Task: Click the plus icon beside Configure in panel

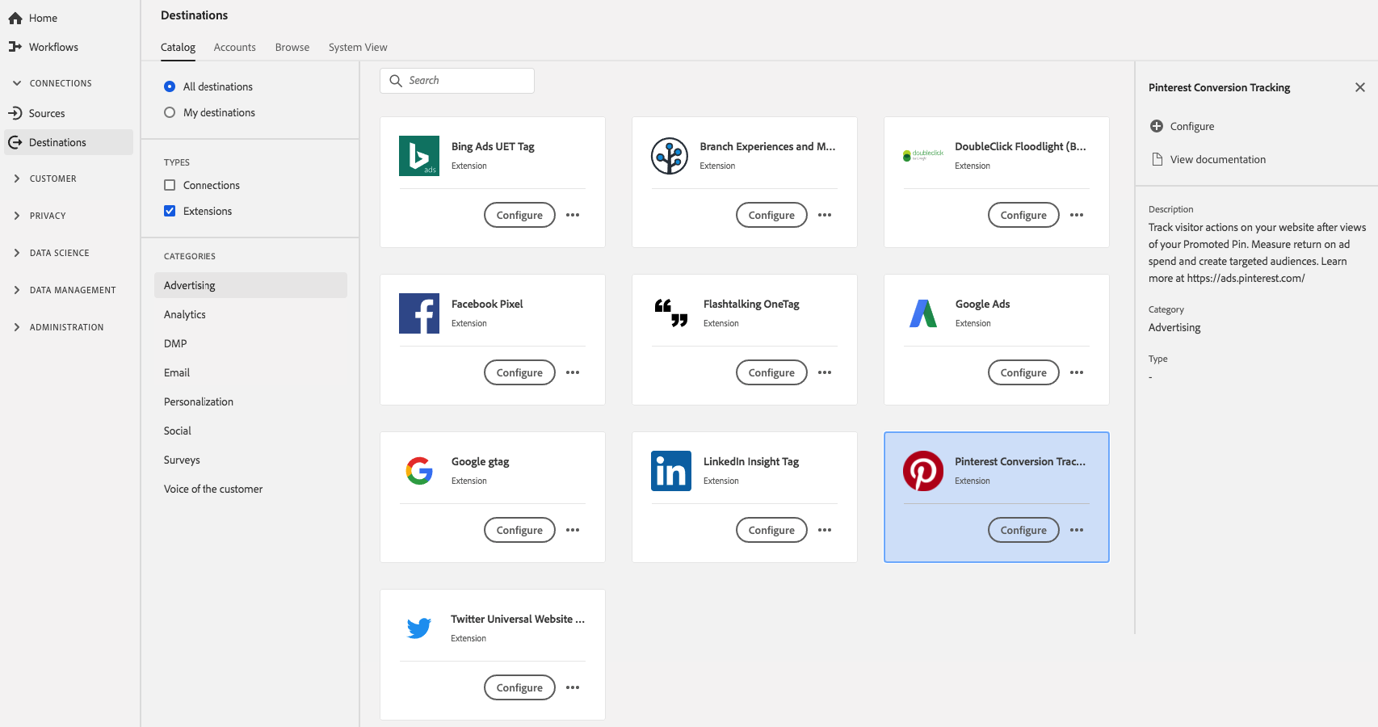Action: pos(1157,126)
